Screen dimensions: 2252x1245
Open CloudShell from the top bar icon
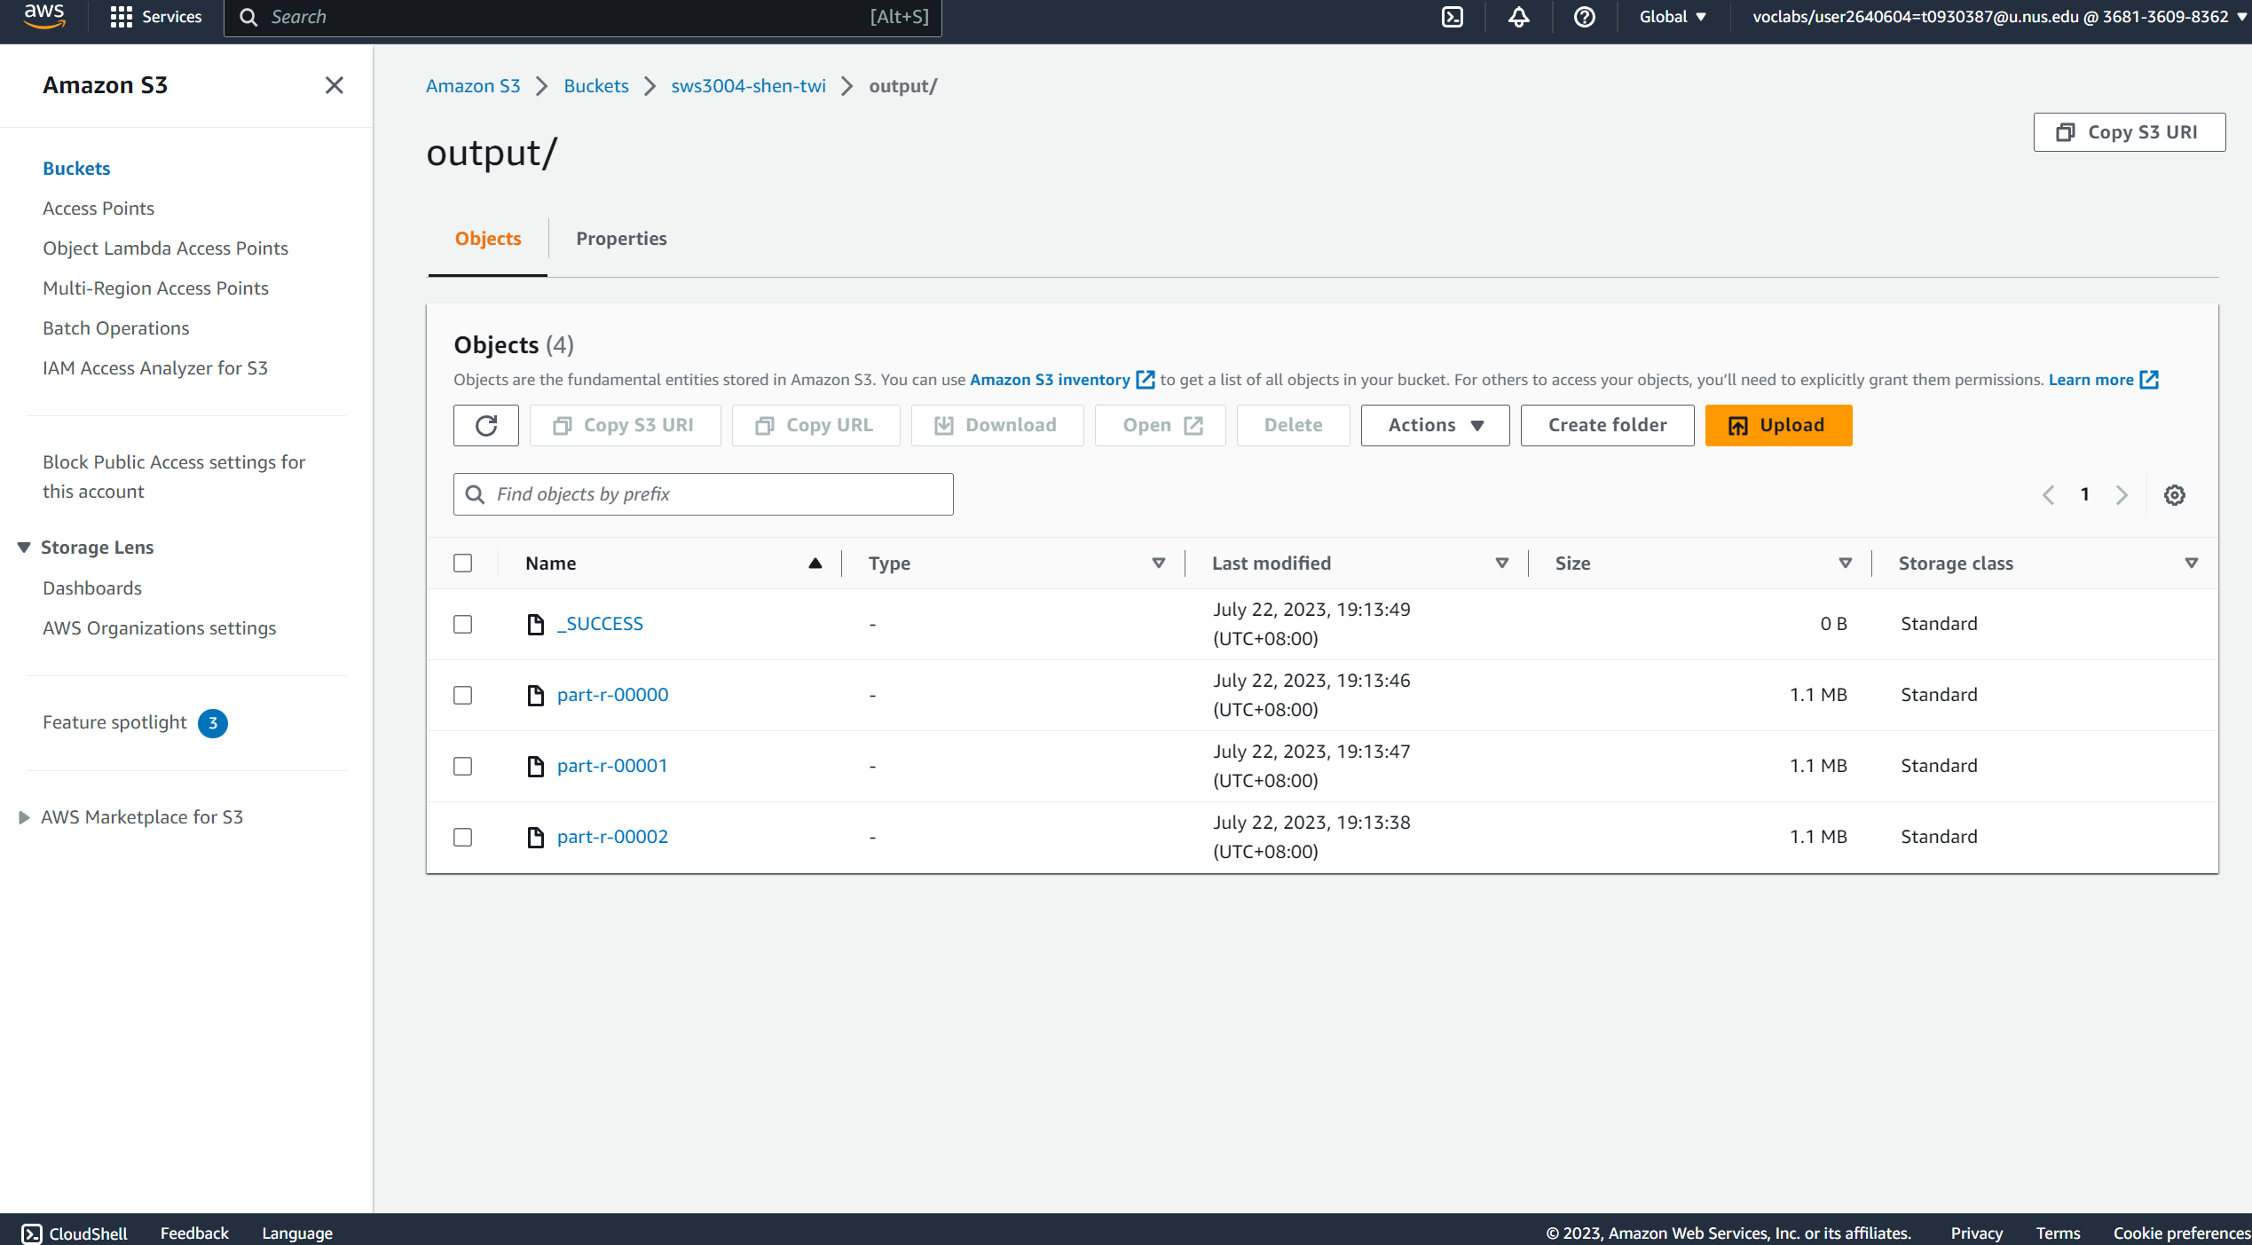coord(1452,17)
